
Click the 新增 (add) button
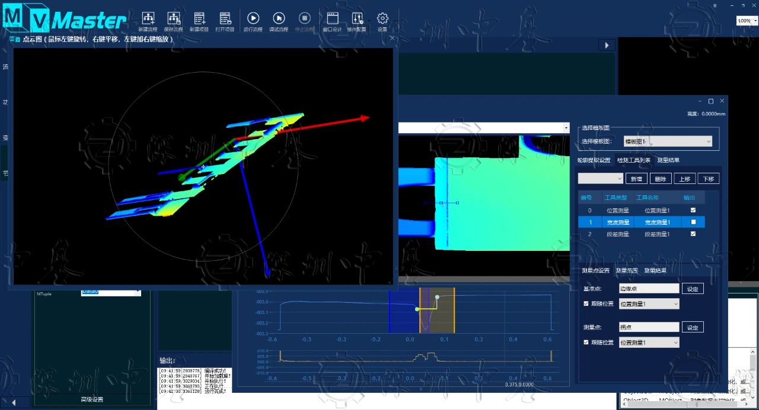[x=635, y=179]
